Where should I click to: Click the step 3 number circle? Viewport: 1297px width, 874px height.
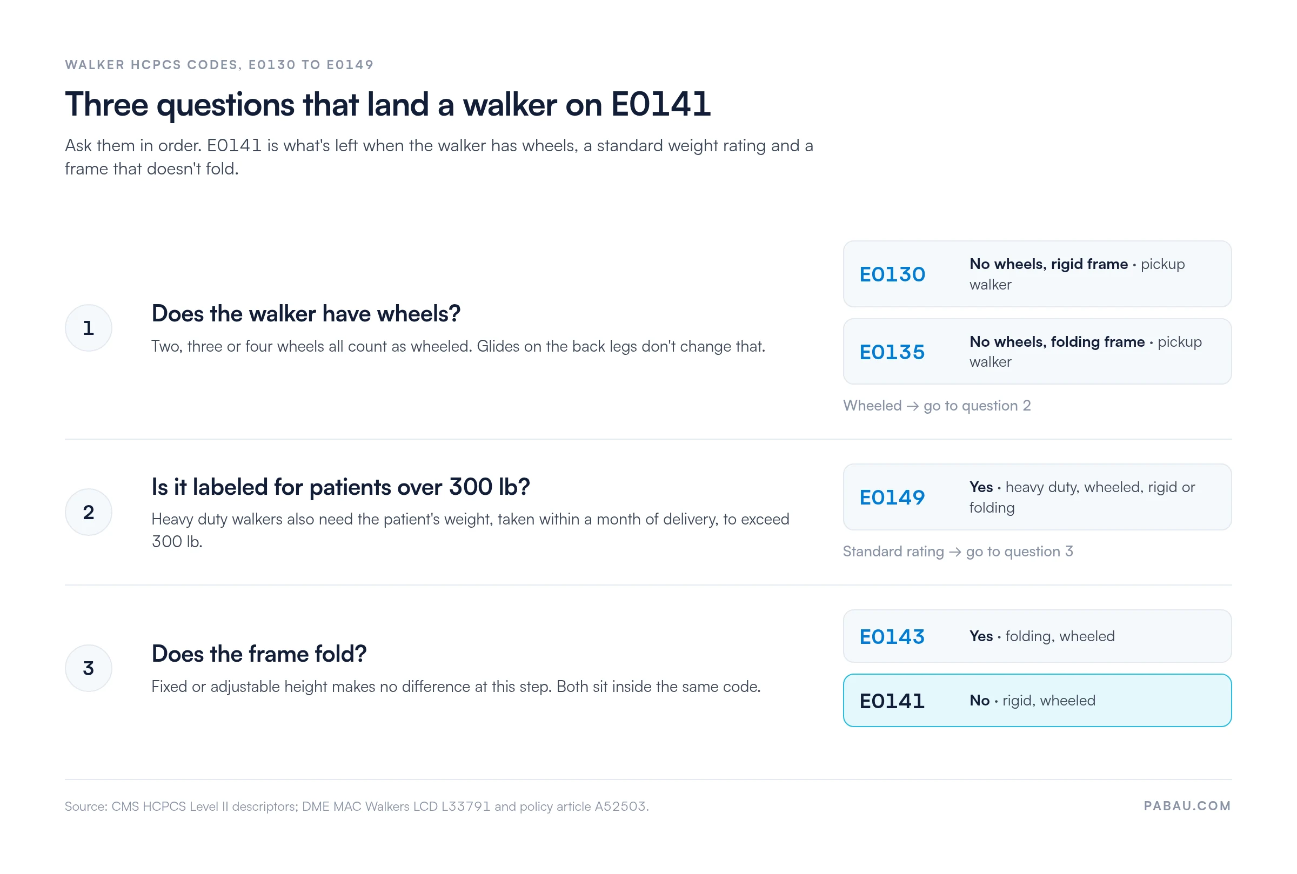coord(88,668)
